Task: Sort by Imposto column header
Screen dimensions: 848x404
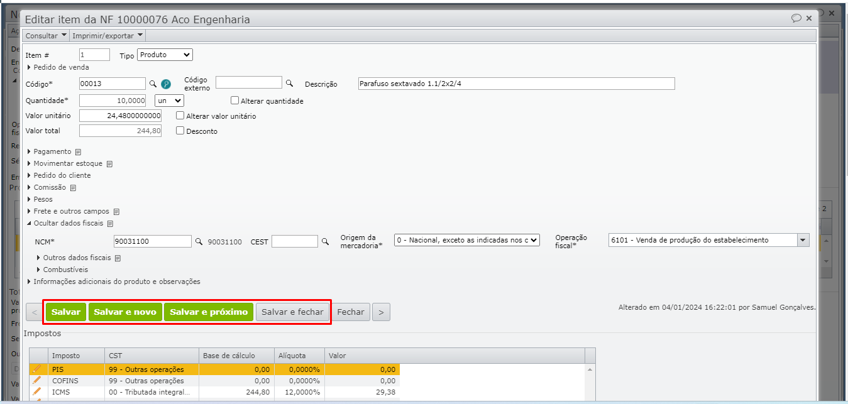Action: (75, 356)
